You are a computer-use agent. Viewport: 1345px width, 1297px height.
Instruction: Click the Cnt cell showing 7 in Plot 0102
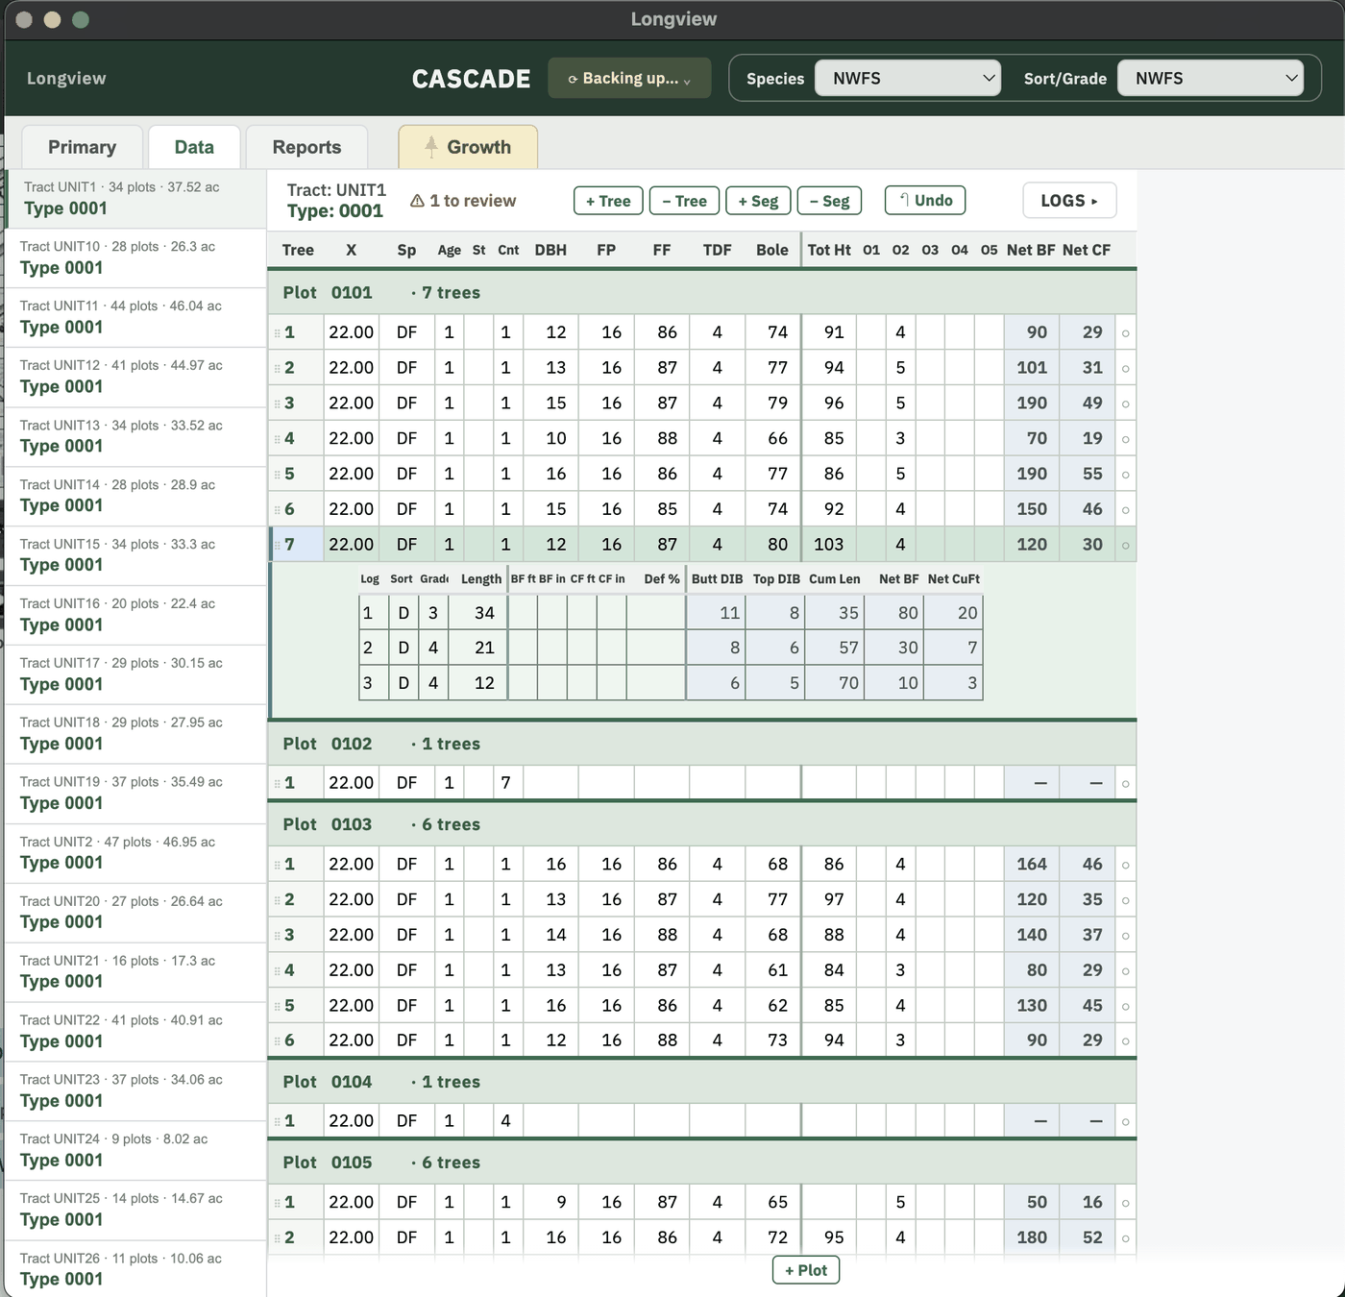pos(508,783)
